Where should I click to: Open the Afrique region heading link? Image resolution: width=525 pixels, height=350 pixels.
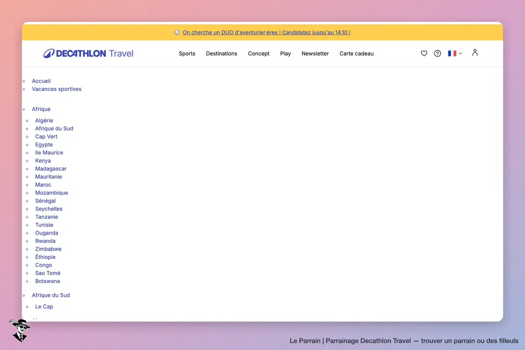[41, 109]
